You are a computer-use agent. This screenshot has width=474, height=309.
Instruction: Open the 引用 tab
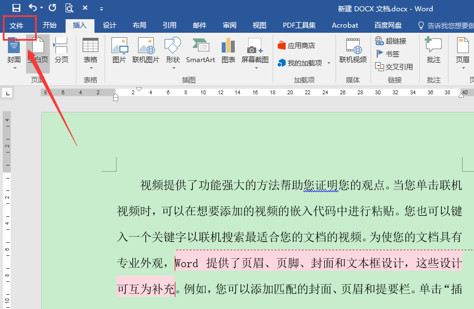click(169, 25)
